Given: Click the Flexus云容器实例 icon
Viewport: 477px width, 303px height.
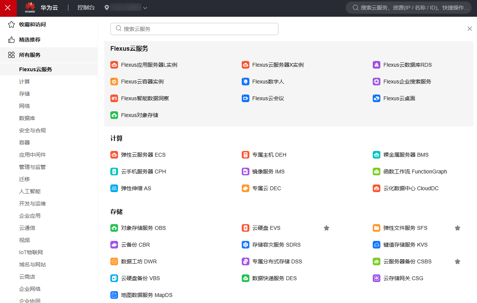Looking at the screenshot, I should [x=114, y=82].
